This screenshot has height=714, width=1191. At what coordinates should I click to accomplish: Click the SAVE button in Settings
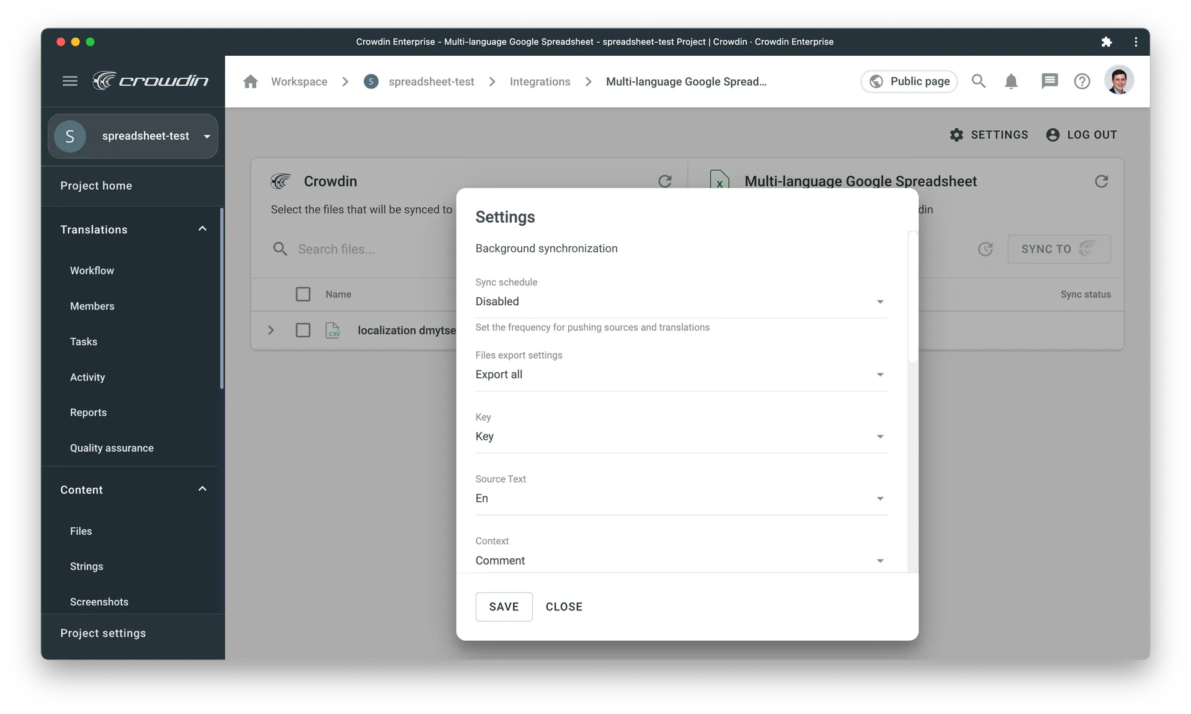click(x=504, y=607)
